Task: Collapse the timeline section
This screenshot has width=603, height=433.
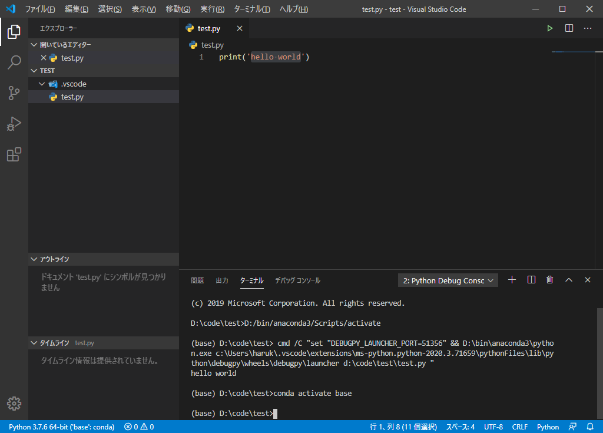Action: pos(34,343)
